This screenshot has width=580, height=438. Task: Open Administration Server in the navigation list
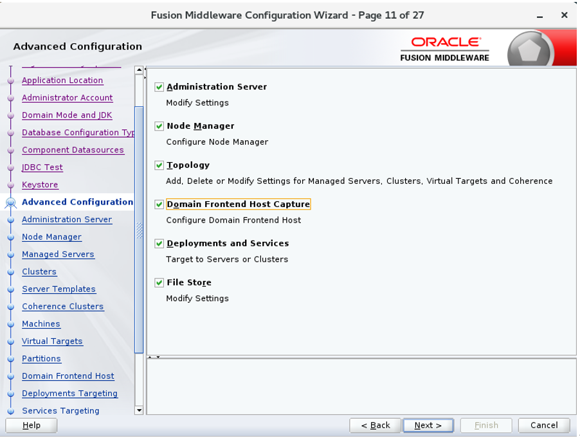tap(67, 219)
